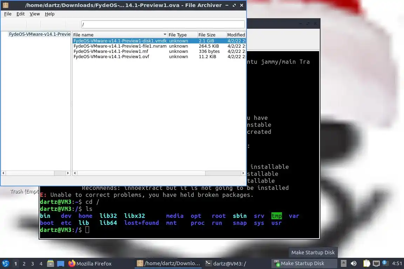Click the file list horizontal scrollbar
This screenshot has width=404, height=269.
(x=159, y=173)
